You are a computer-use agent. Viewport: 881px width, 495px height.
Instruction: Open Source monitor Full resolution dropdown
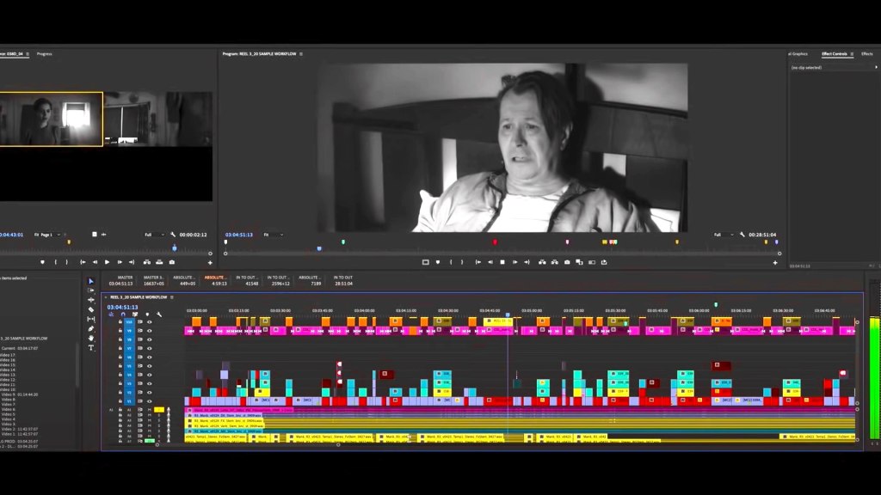tap(155, 235)
